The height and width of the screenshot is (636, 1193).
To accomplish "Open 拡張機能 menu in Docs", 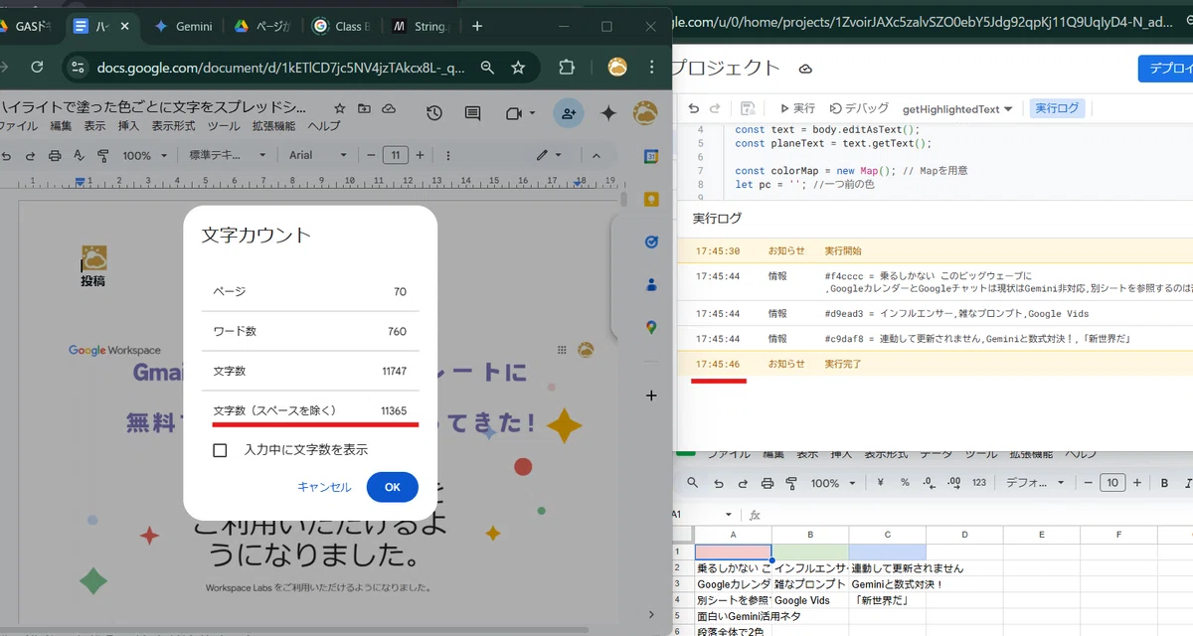I will [273, 126].
